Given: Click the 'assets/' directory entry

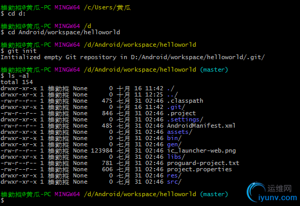Looking at the screenshot, I should (179, 132).
